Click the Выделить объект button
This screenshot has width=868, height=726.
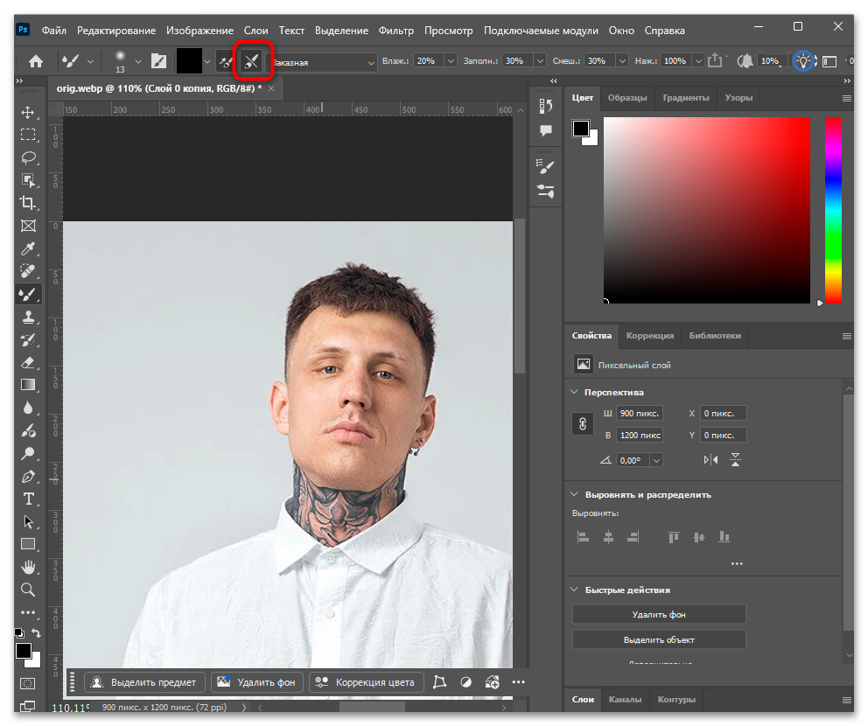click(x=659, y=639)
